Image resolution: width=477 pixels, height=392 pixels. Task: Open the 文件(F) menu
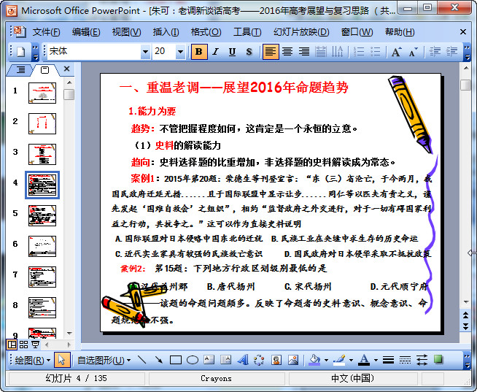46,32
